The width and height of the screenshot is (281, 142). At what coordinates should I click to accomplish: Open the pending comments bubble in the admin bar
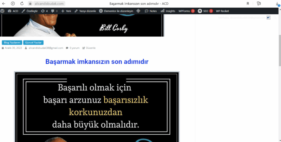tap(54, 11)
